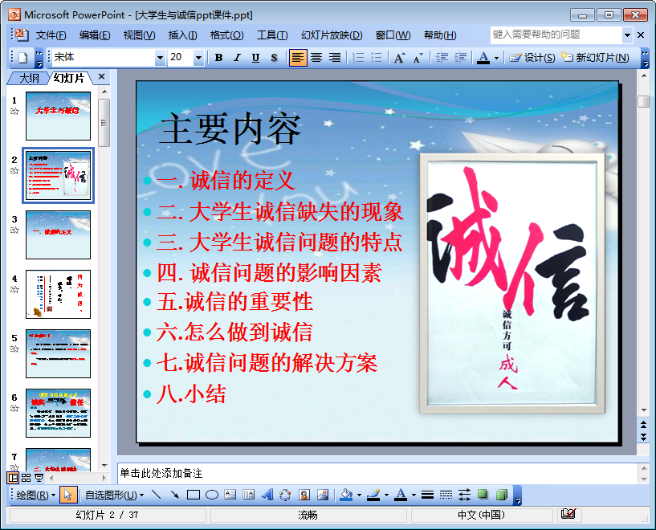The width and height of the screenshot is (656, 530).
Task: Open line color dropdown arrow
Action: [x=386, y=495]
